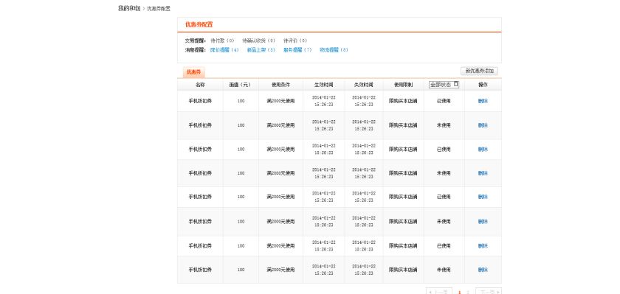The height and width of the screenshot is (294, 620).
Task: Click 删除 in the sixth coupon row
Action: [483, 222]
